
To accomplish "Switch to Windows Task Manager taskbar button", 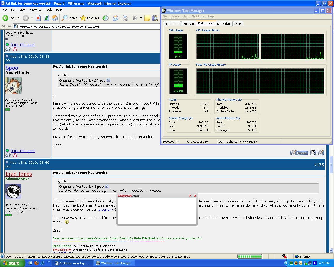I will (x=115, y=263).
